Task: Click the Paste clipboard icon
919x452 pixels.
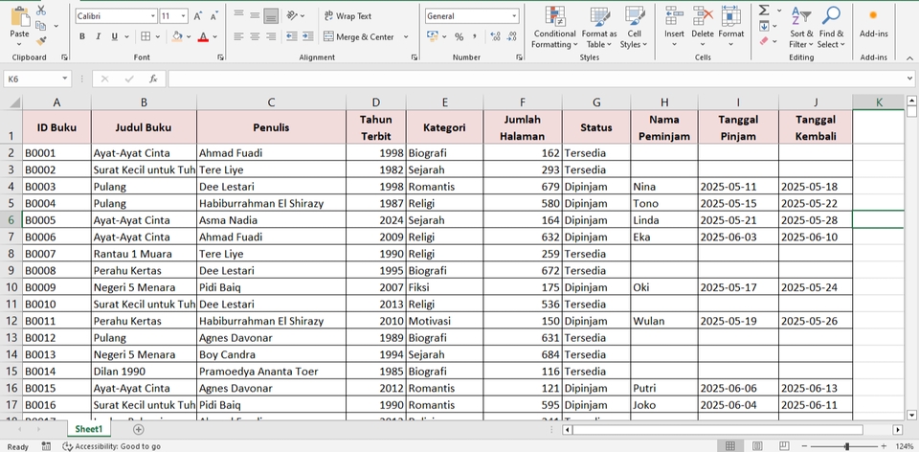Action: pos(19,17)
